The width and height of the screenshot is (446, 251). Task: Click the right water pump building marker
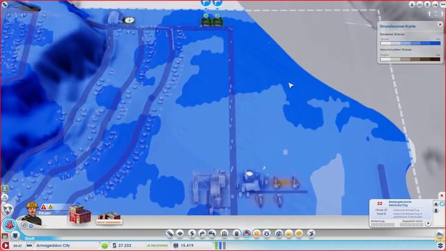217,22
